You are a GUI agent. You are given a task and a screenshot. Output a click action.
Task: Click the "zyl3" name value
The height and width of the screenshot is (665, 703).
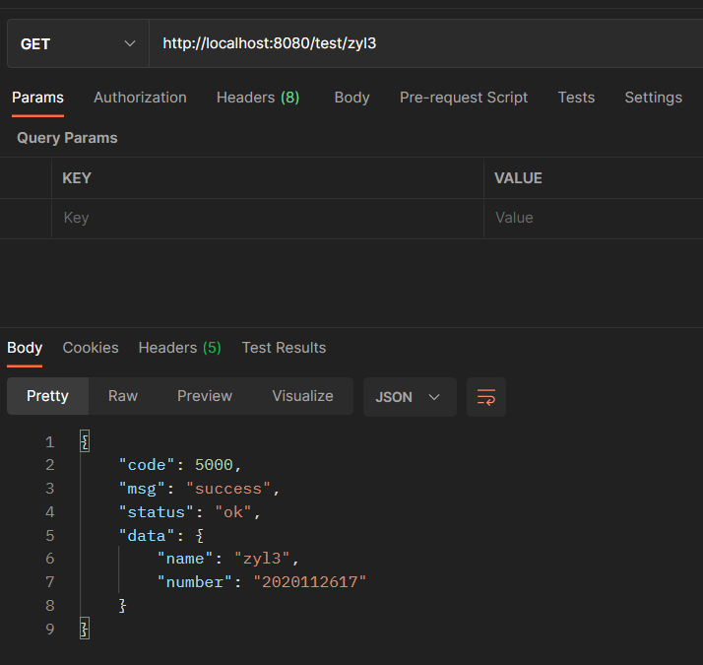262,559
